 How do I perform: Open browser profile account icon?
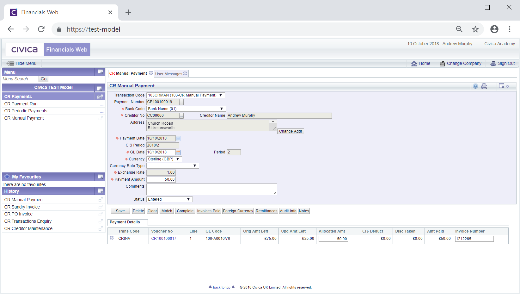pyautogui.click(x=494, y=29)
